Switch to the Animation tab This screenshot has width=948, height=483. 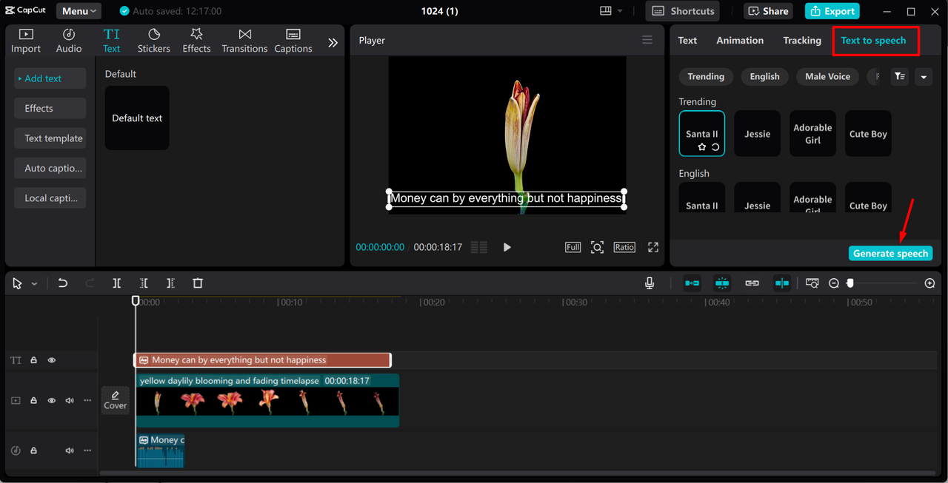[x=740, y=41]
